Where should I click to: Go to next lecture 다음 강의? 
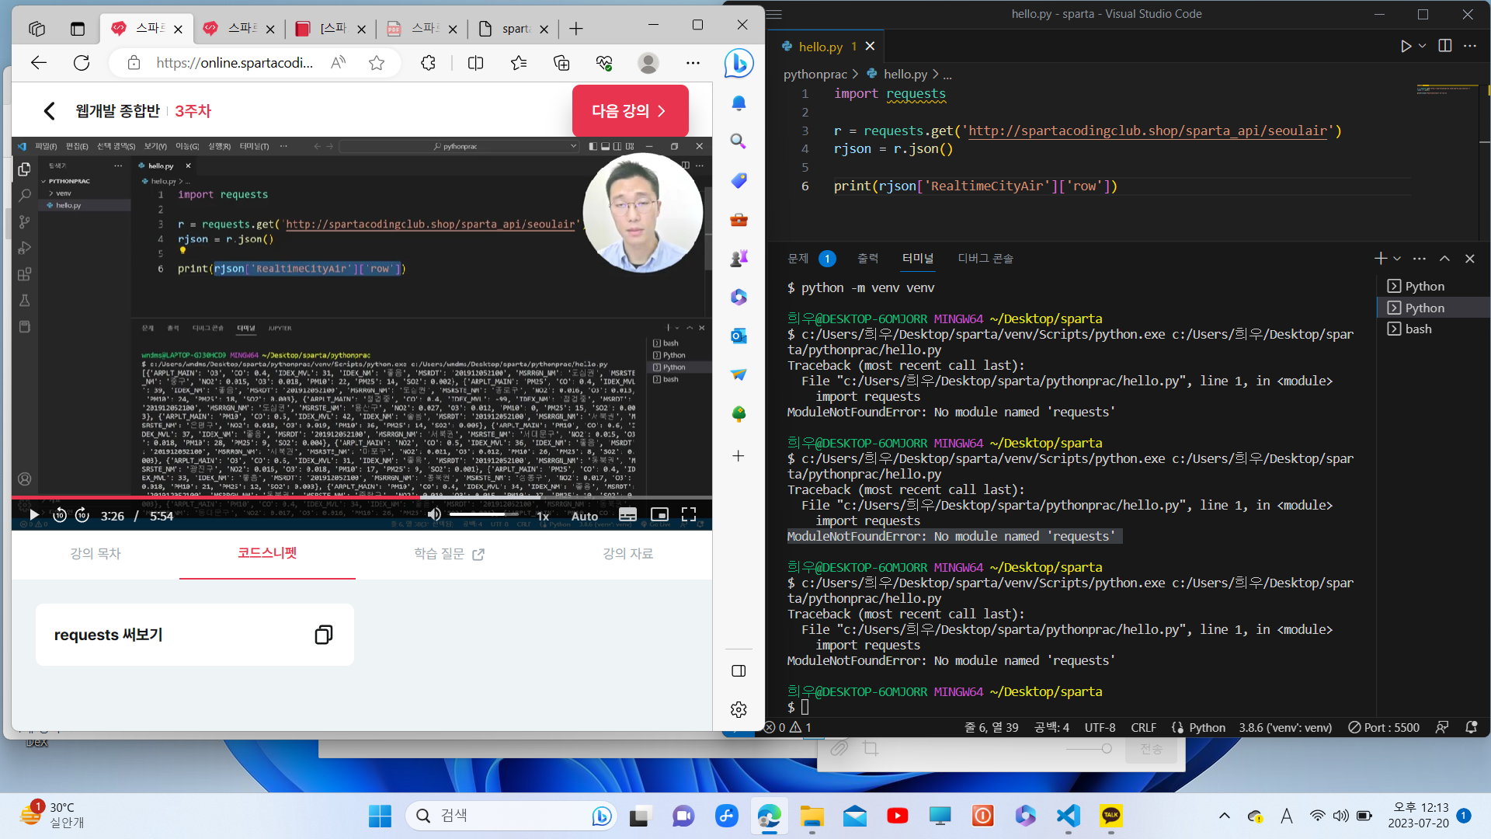pos(630,111)
